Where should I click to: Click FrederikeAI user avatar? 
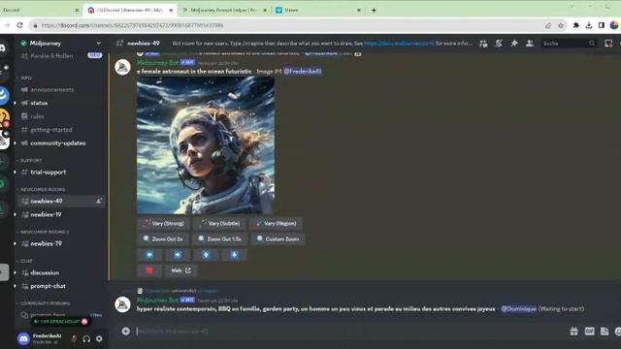[x=23, y=338]
